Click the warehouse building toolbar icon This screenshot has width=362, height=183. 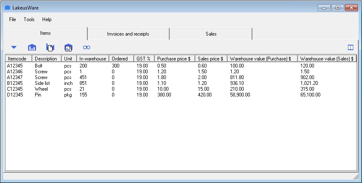(32, 47)
